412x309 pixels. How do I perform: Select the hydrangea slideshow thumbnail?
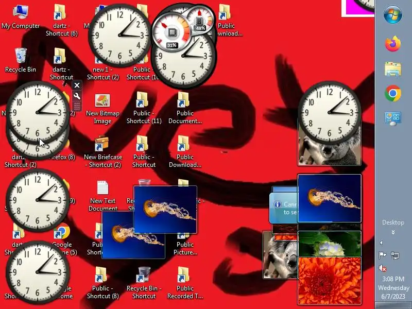pos(330,244)
